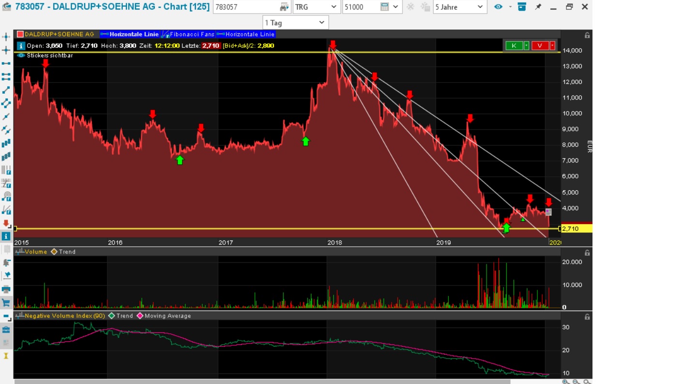This screenshot has width=681, height=384.
Task: Click the shopping cart order icon
Action: pyautogui.click(x=6, y=303)
